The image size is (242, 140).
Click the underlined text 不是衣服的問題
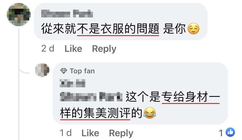(118, 29)
